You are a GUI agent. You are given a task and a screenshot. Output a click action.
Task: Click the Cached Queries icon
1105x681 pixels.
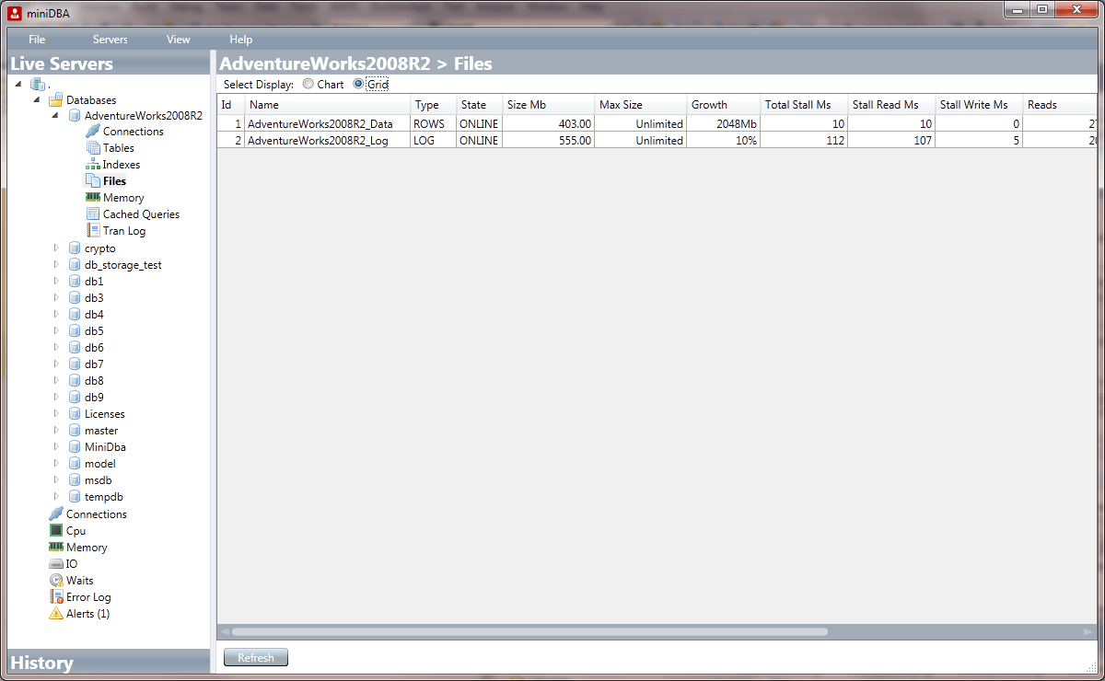[x=93, y=214]
